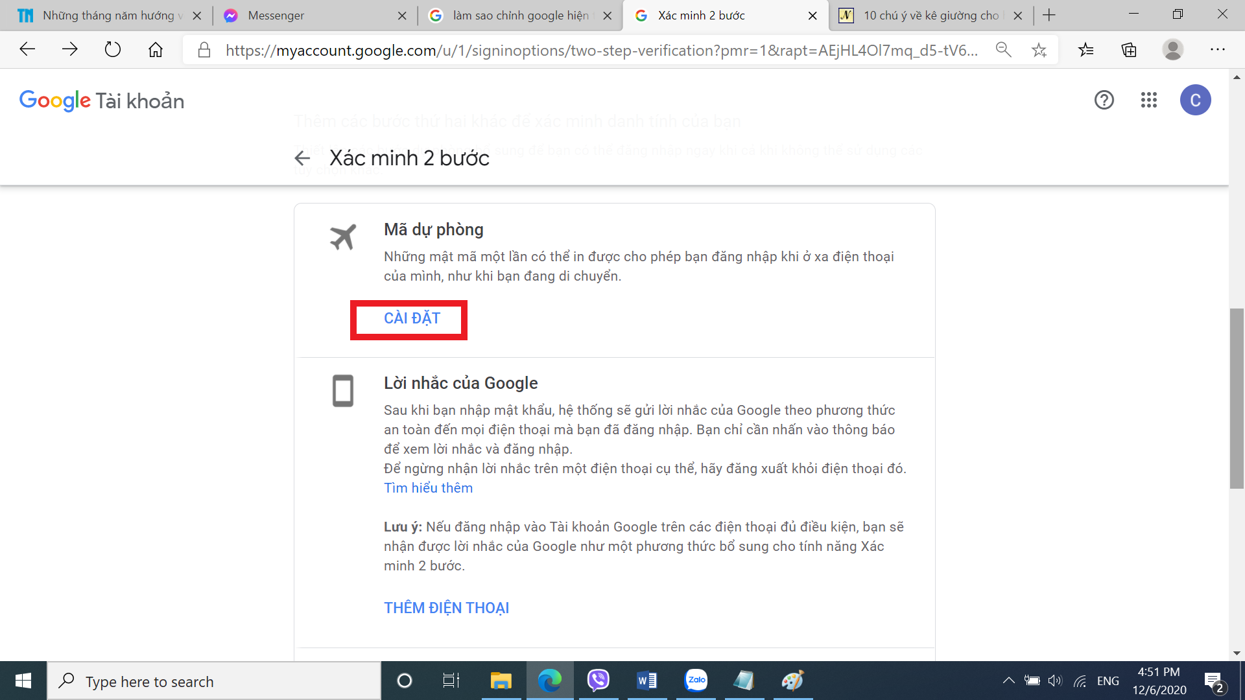Open the zoom magnifier in the address bar

pos(1003,50)
